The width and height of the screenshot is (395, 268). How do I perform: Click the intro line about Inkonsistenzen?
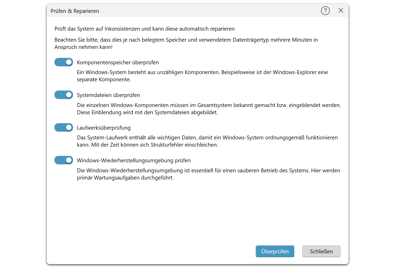144,29
